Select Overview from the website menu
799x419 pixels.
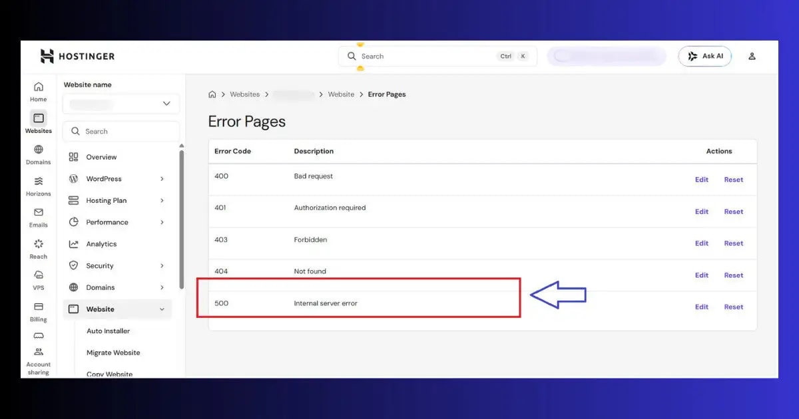102,157
